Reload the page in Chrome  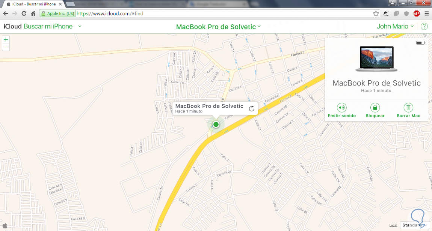[24, 13]
